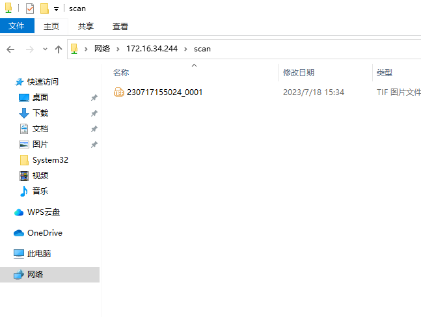The height and width of the screenshot is (317, 421).
Task: Select file name 230717155024_0001
Action: [x=165, y=92]
